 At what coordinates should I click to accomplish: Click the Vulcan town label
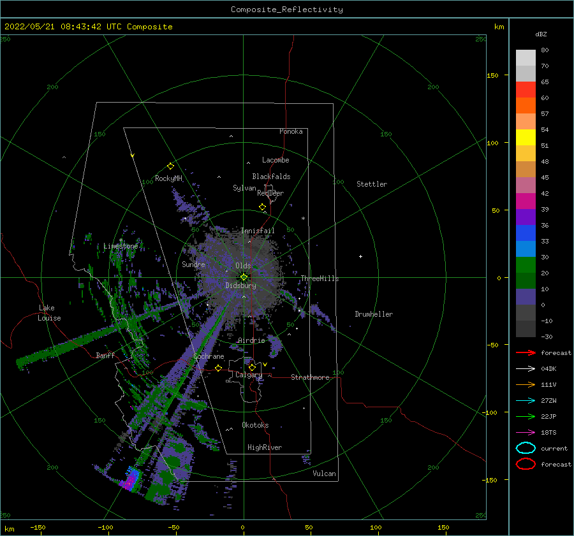pyautogui.click(x=325, y=474)
